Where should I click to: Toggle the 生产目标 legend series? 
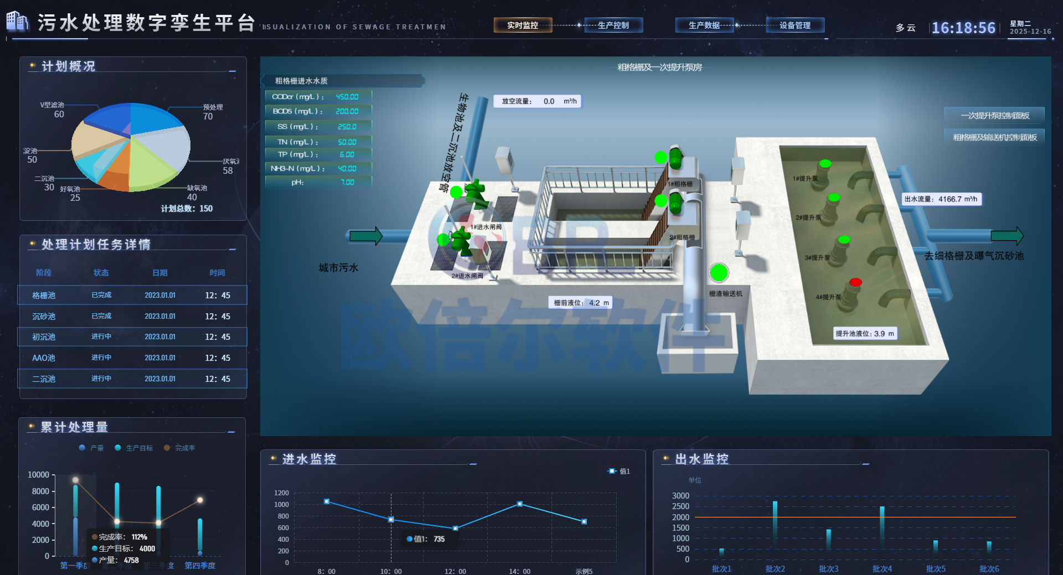point(133,448)
